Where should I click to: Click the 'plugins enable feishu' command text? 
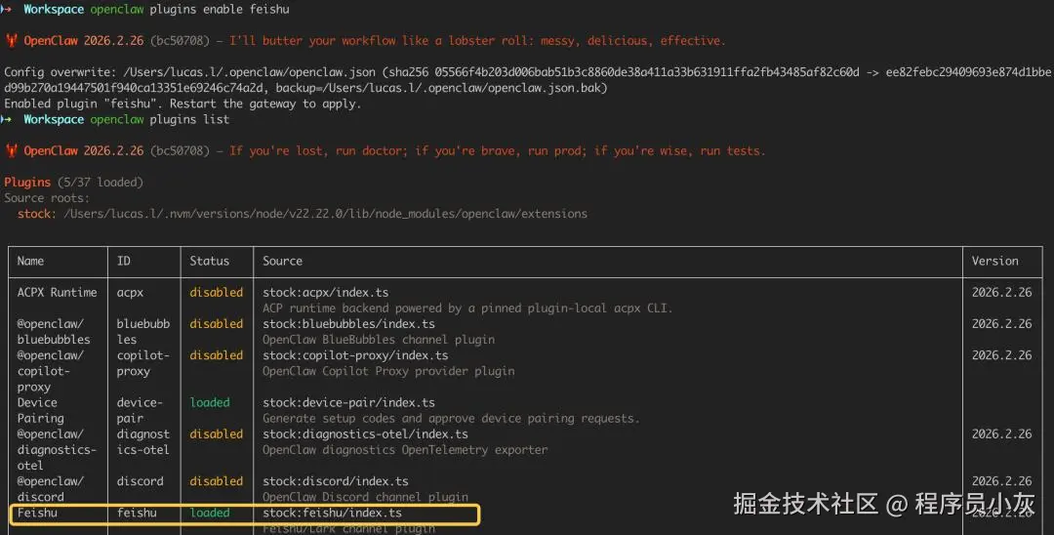[x=220, y=10]
